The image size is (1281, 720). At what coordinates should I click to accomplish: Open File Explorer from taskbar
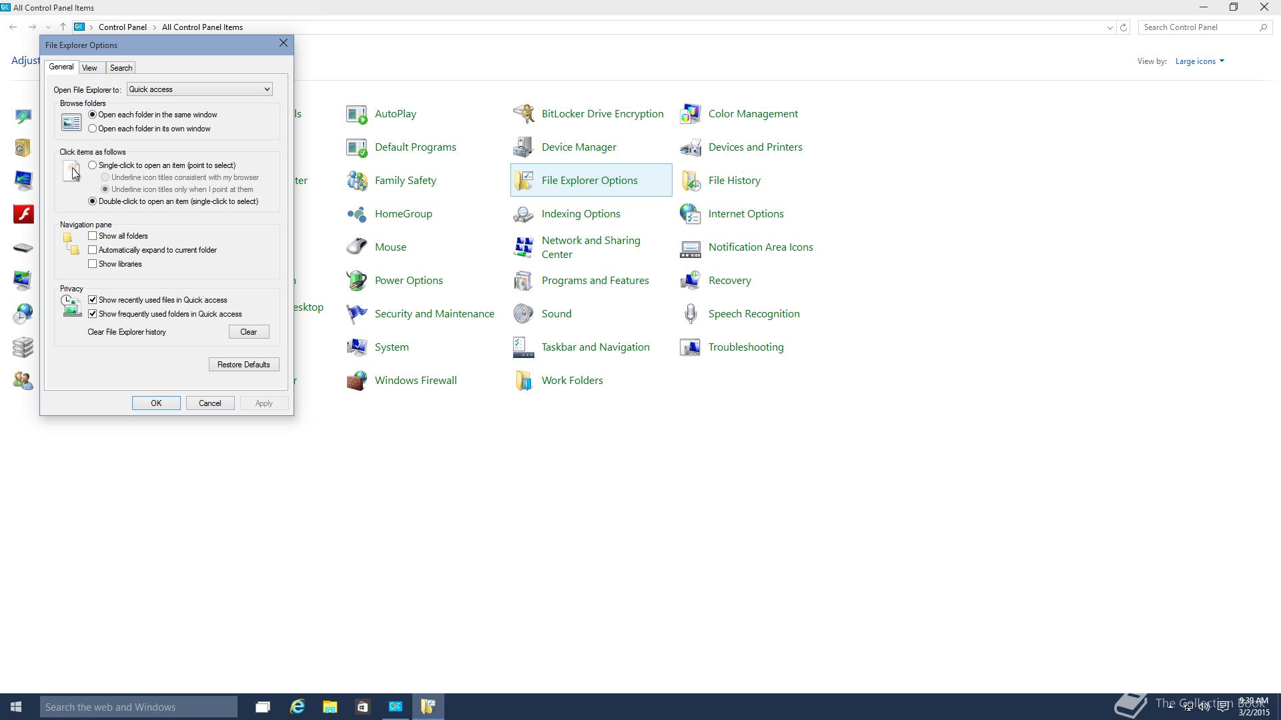pyautogui.click(x=330, y=707)
